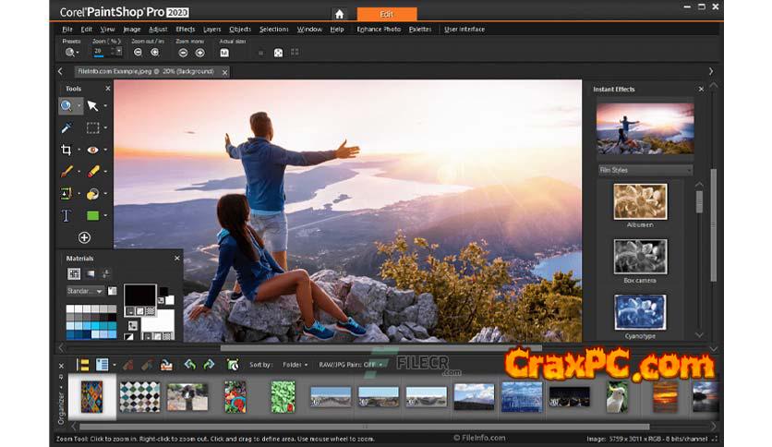Viewport: 772px width, 447px height.
Task: Click the Home tab icon
Action: point(340,14)
